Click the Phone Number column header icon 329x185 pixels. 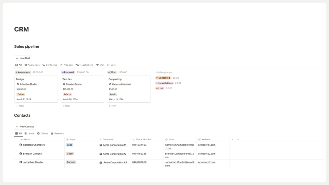click(x=134, y=139)
